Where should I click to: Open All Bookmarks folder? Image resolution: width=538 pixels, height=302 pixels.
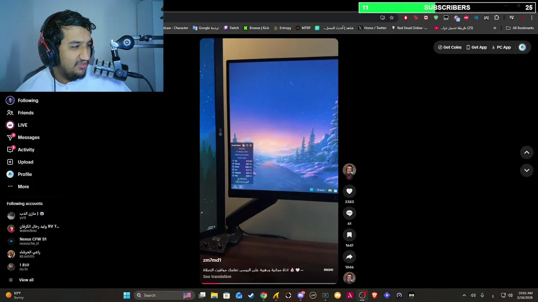[x=520, y=28]
